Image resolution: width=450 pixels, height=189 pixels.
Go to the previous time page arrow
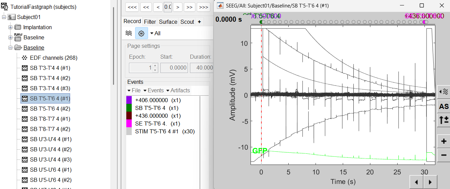(416, 182)
